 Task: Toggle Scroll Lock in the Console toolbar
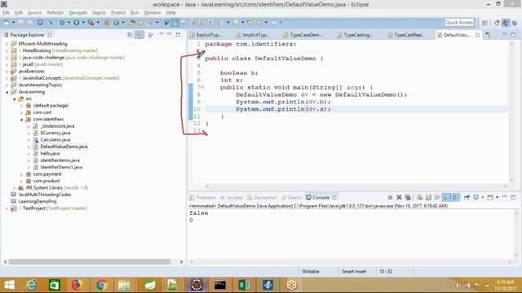coord(428,197)
